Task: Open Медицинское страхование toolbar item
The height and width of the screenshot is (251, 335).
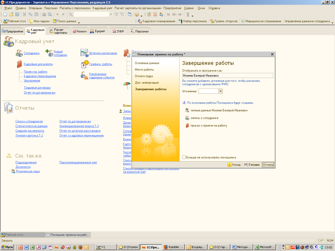Action: [261, 21]
